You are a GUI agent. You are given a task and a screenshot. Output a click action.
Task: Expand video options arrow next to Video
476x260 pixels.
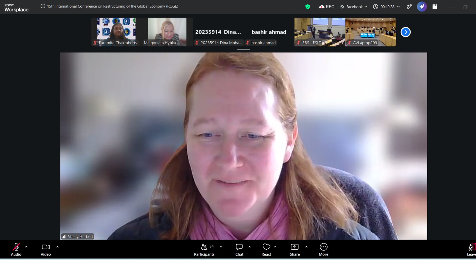click(x=57, y=247)
